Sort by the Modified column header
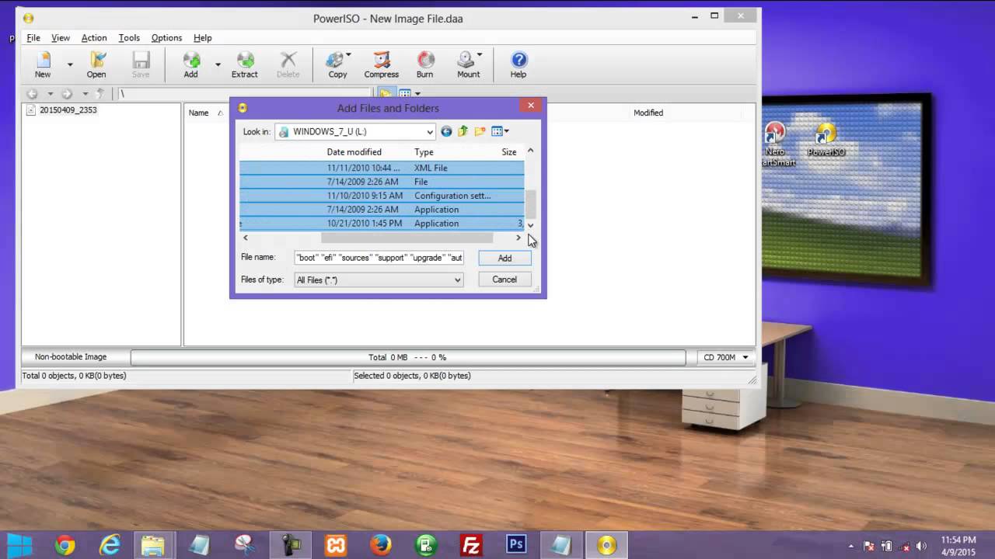995x559 pixels. 648,113
